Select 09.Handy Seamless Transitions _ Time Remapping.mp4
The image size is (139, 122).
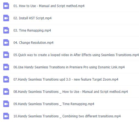point(54,104)
